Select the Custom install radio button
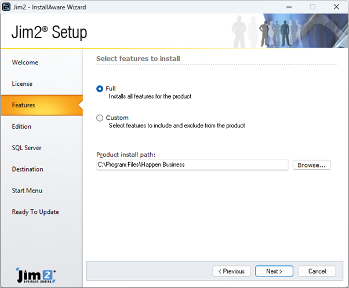 click(100, 118)
